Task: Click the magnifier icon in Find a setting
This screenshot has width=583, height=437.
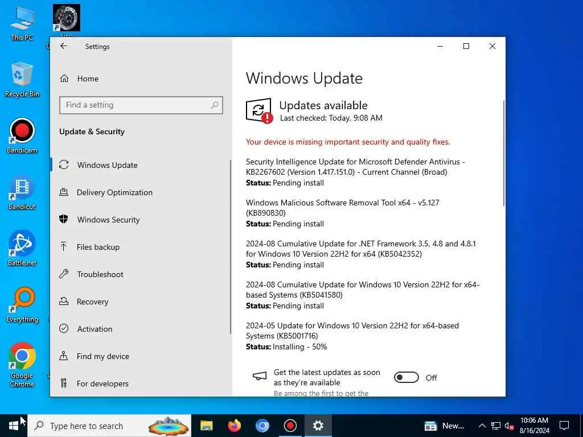Action: tap(215, 105)
